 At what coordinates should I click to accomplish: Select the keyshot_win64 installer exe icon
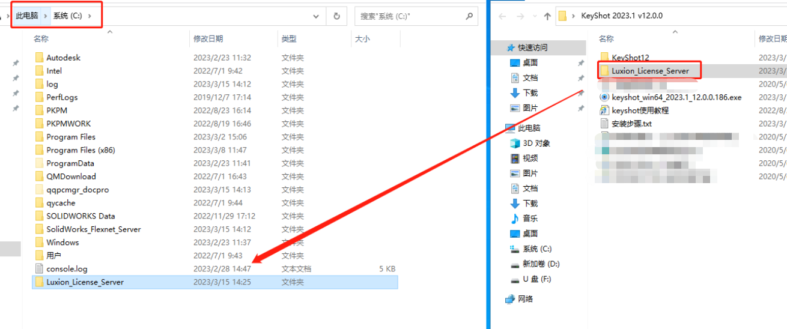[x=605, y=97]
